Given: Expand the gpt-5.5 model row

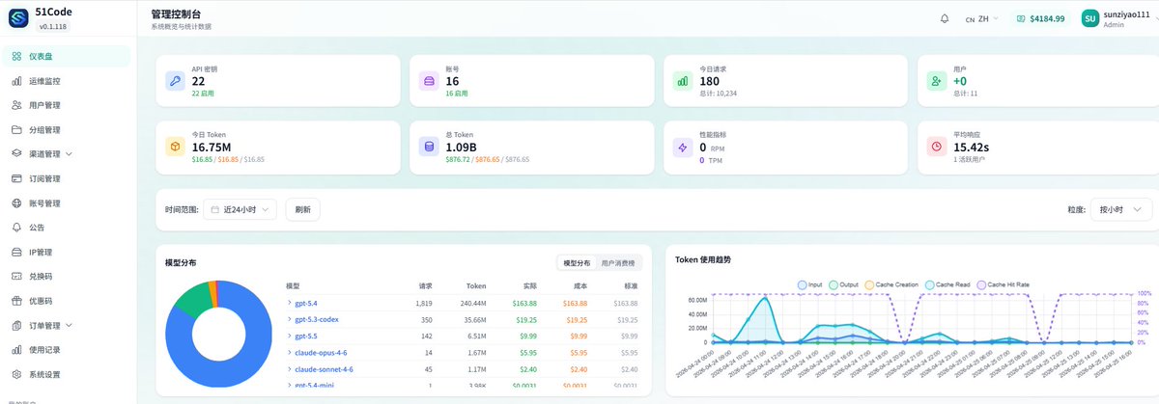Looking at the screenshot, I should coord(464,336).
